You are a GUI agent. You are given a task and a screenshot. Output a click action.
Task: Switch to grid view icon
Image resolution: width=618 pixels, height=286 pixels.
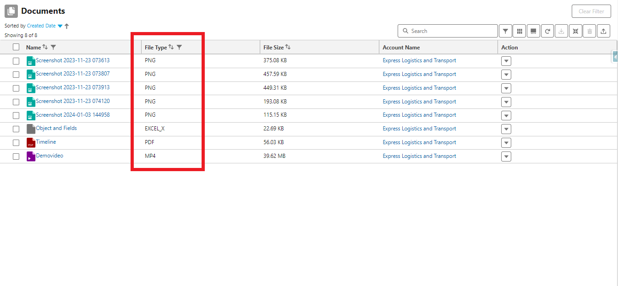(520, 31)
